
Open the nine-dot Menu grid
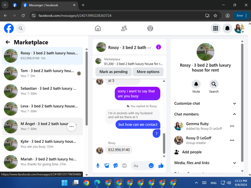click(215, 29)
